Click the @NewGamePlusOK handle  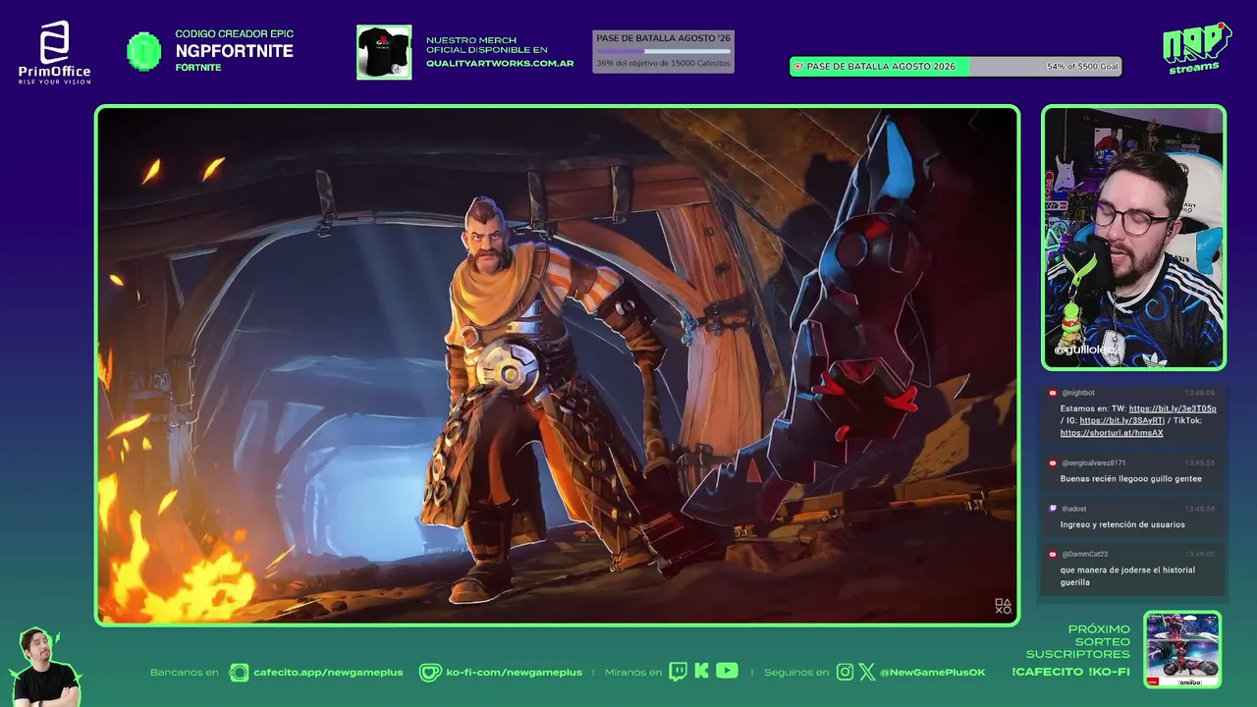932,673
